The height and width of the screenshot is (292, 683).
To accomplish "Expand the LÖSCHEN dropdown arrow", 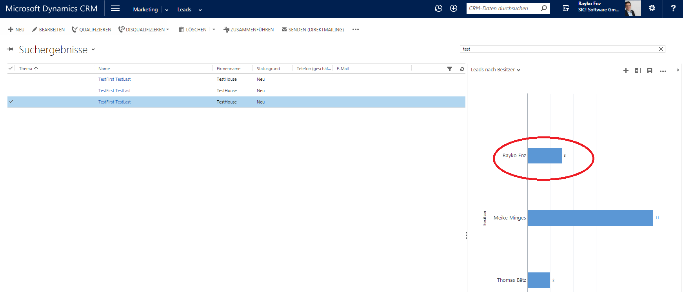I will click(214, 29).
